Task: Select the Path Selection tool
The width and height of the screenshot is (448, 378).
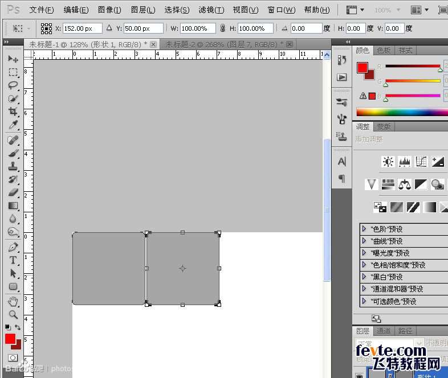Action: pyautogui.click(x=13, y=273)
